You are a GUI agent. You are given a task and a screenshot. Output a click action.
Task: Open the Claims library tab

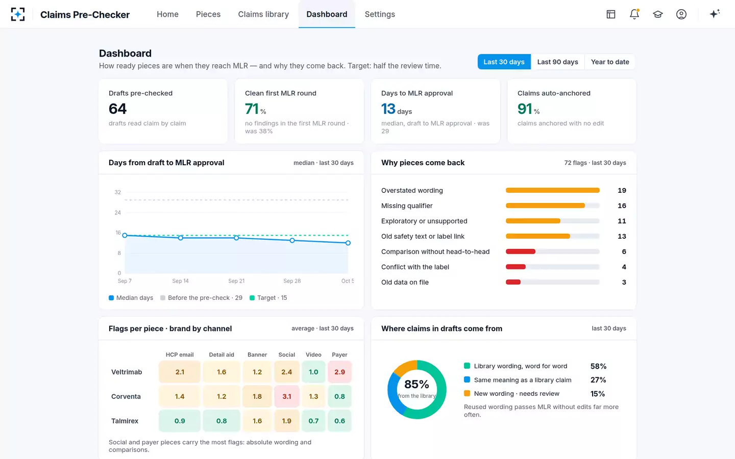[x=263, y=14]
